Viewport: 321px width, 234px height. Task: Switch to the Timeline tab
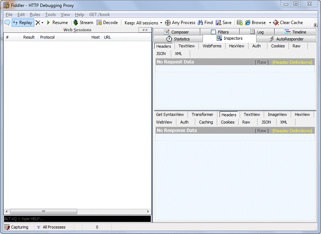click(295, 32)
